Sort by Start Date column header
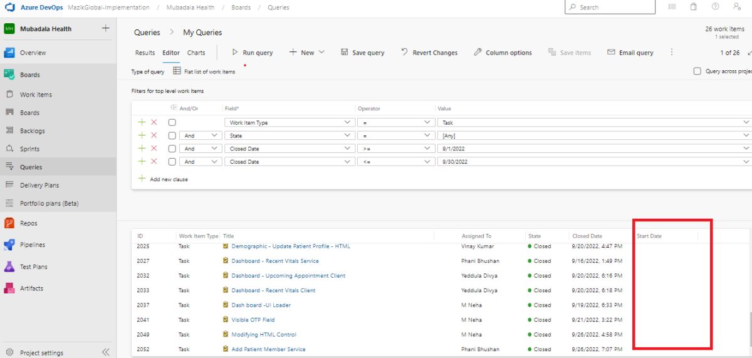 (x=649, y=236)
